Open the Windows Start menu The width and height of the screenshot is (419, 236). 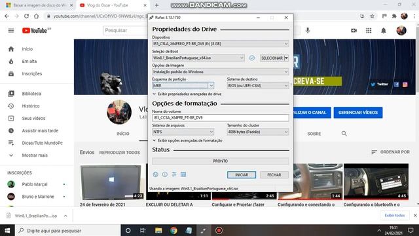tap(7, 230)
